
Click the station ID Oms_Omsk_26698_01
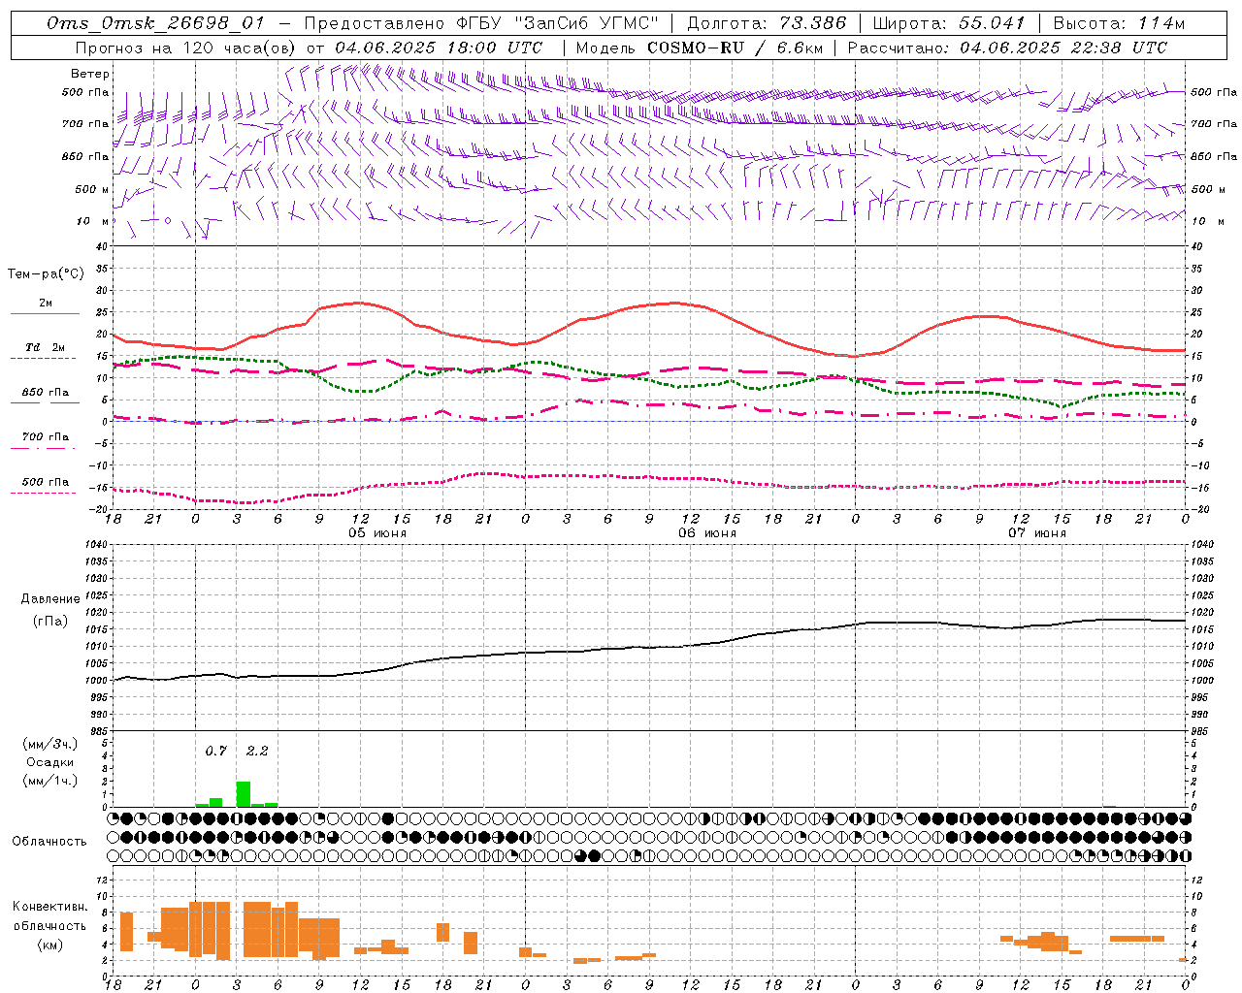(x=155, y=23)
